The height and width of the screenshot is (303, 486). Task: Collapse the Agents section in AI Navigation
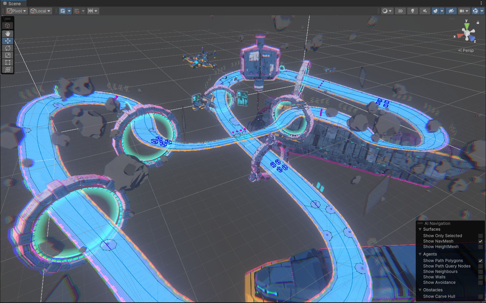click(x=420, y=254)
